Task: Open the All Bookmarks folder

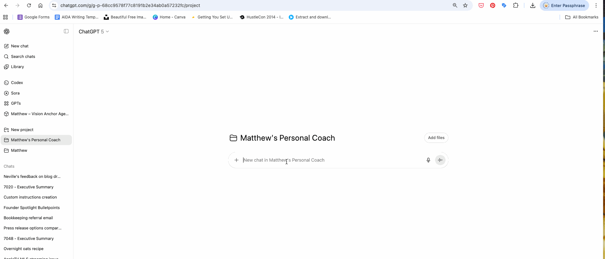Action: pos(582,17)
